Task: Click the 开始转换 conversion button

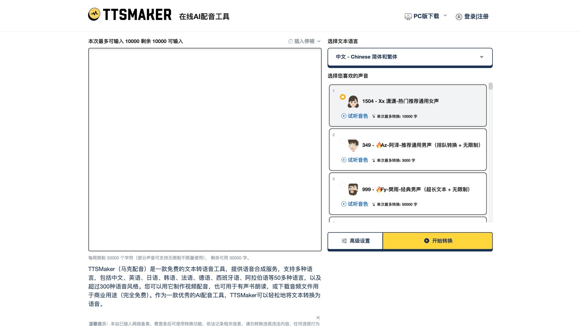Action: [x=438, y=241]
